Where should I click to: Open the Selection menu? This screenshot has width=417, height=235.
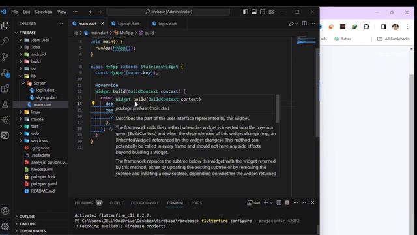(x=44, y=12)
